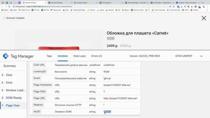Switch to Пиксель Facebook browser tab

pos(60,3)
